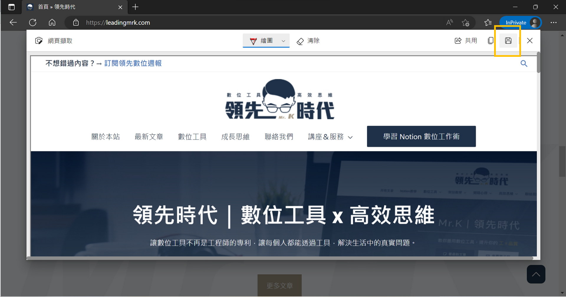The image size is (566, 297).
Task: Open the 最新文章 menu item
Action: tap(149, 137)
